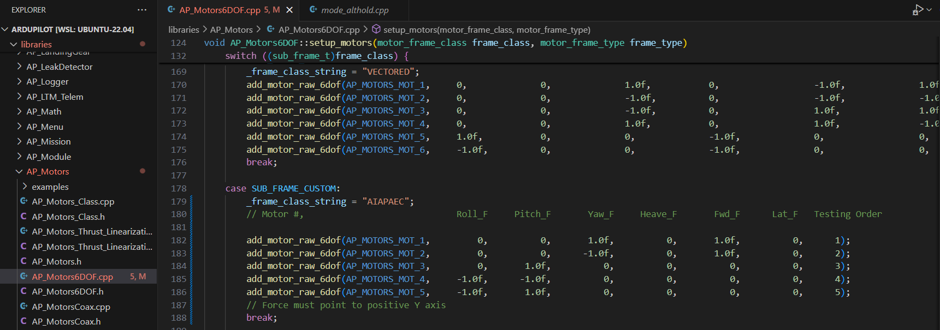Click the C++ icon on AP_Motors6DOF.cpp tab
The width and height of the screenshot is (940, 330).
[x=171, y=10]
